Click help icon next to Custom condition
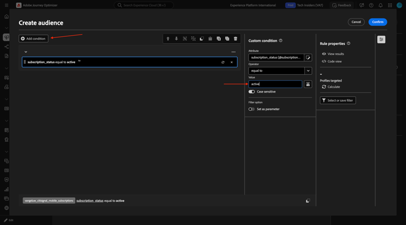 tap(280, 41)
